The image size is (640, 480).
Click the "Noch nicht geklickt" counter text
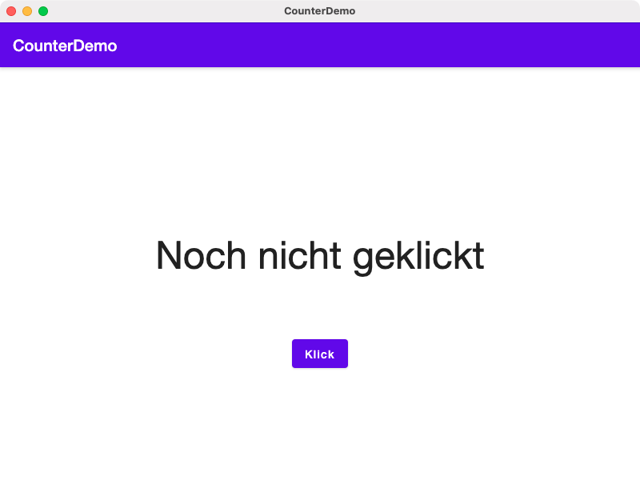(x=319, y=256)
